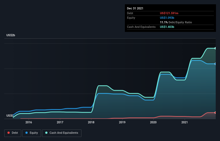The height and width of the screenshot is (141, 220).
Task: Click the 2016 axis label
Action: [29, 122]
